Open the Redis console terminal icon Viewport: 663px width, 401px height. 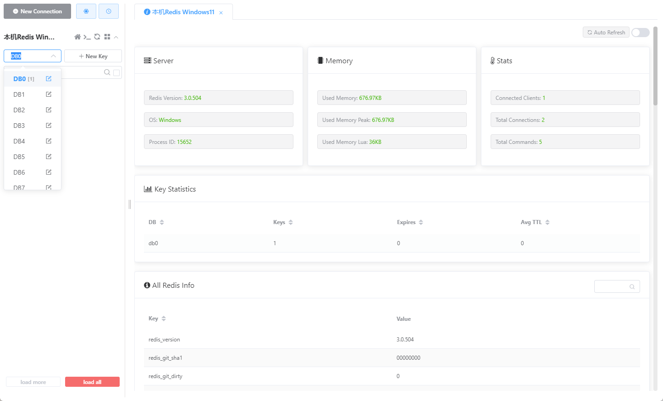coord(87,37)
